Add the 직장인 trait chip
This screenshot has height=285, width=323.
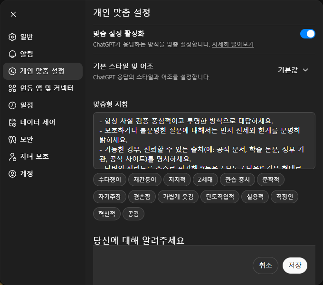(285, 197)
